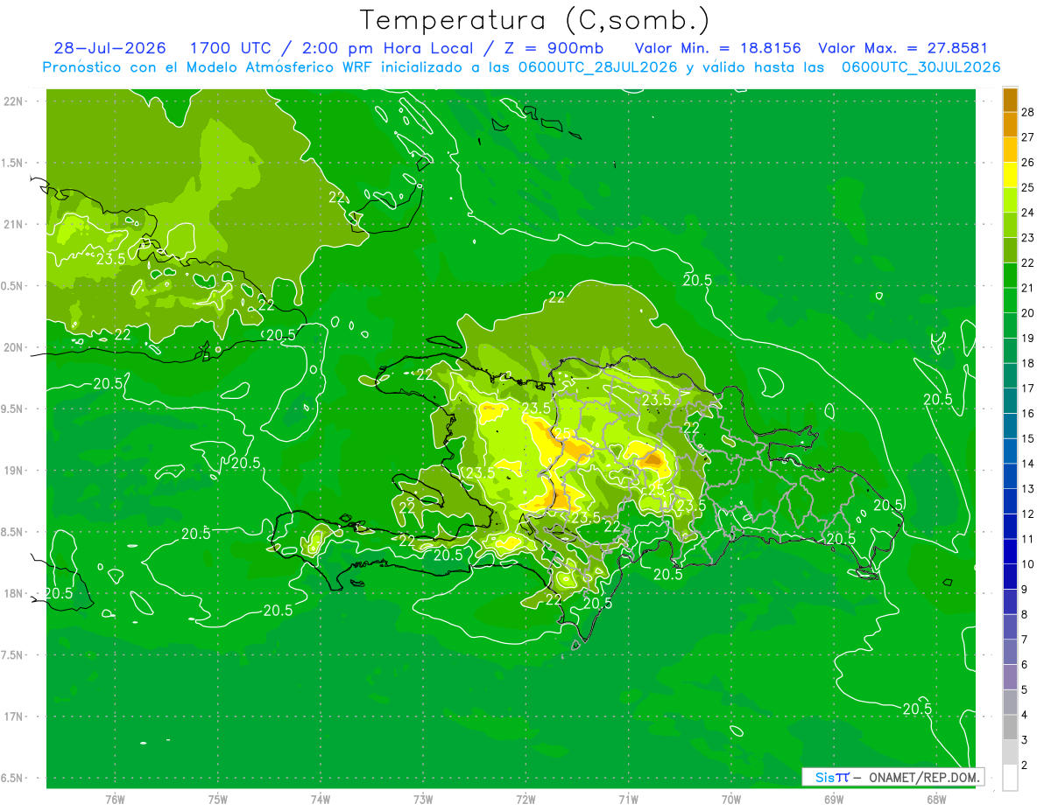Click the 'Valor Max. = 27.8581' readout

902,48
